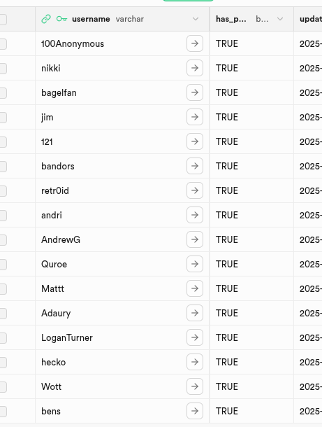The image size is (322, 427).
Task: Expand the has_p... column menu chevron
Action: pos(280,19)
